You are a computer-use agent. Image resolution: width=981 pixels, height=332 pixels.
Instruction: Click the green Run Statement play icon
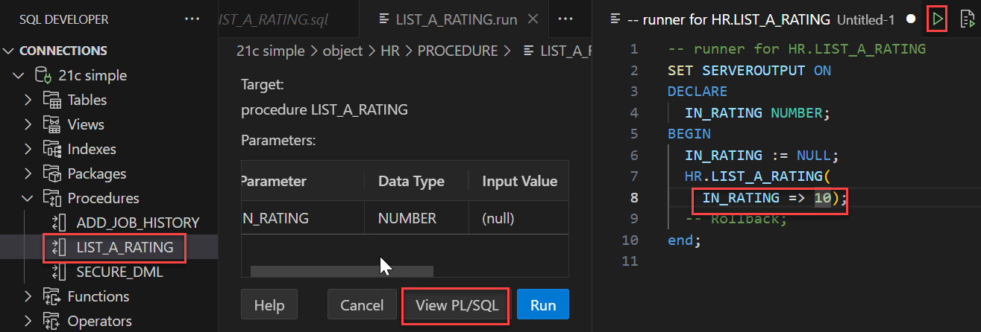pyautogui.click(x=937, y=18)
